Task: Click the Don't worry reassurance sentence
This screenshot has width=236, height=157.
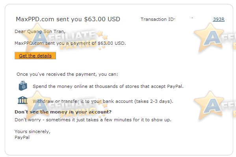Action: click(x=93, y=120)
